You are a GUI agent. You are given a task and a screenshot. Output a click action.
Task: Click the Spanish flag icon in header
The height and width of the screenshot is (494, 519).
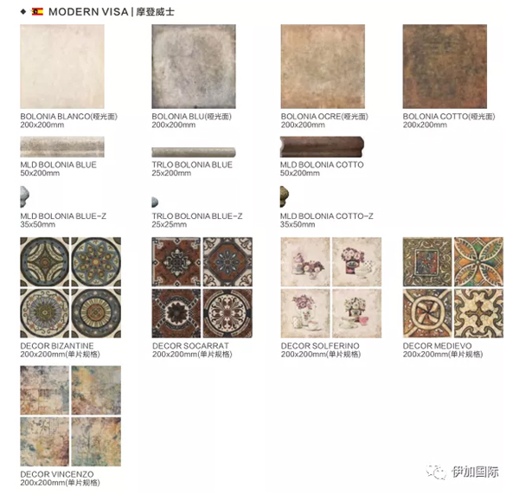(x=37, y=12)
